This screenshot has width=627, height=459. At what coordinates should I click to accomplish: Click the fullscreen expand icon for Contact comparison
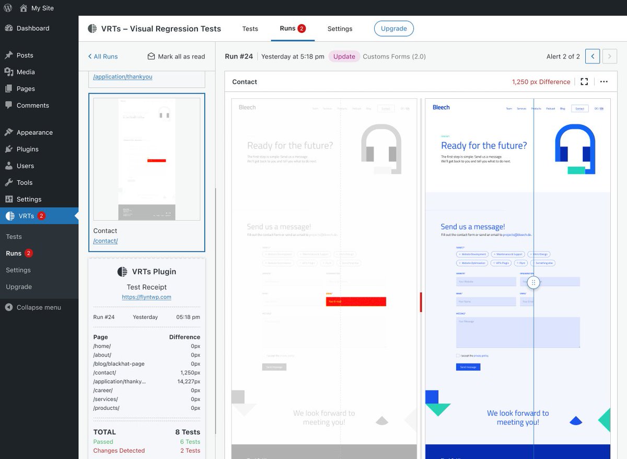pos(584,82)
